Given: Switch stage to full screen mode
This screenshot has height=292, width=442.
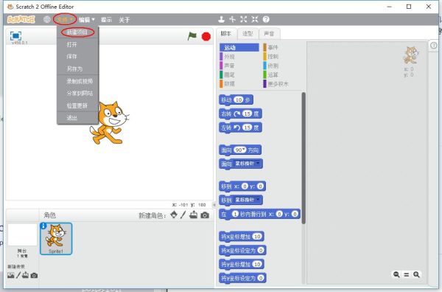Looking at the screenshot, I should (15, 36).
